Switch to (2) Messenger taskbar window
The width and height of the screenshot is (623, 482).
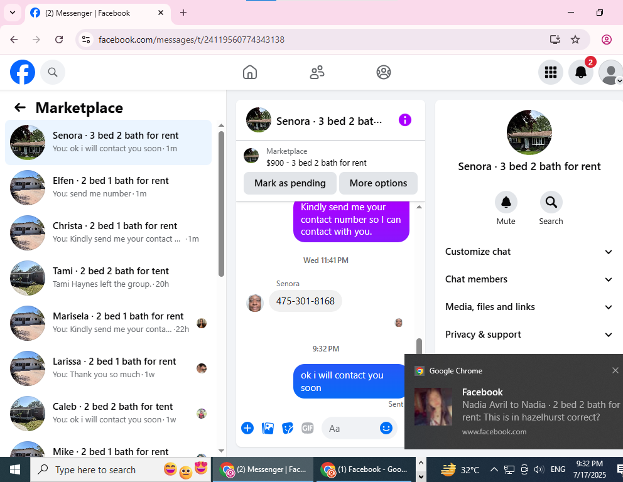(263, 469)
